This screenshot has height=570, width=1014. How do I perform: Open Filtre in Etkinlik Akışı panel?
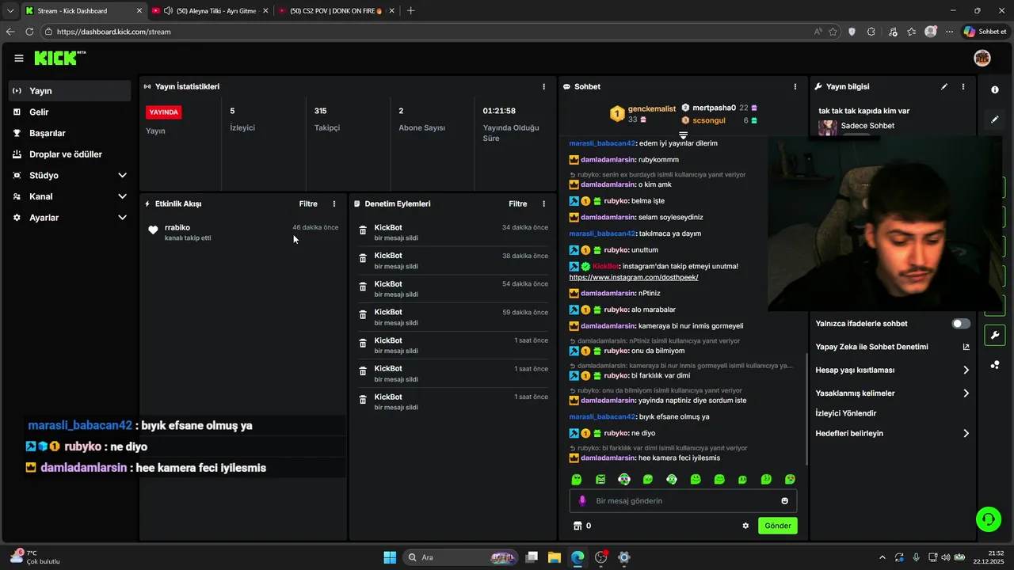point(308,203)
